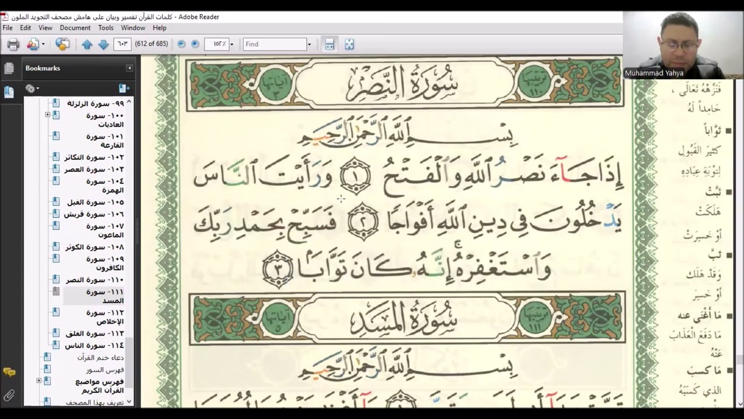Open the Tools menu
Image resolution: width=744 pixels, height=419 pixels.
pyautogui.click(x=106, y=28)
